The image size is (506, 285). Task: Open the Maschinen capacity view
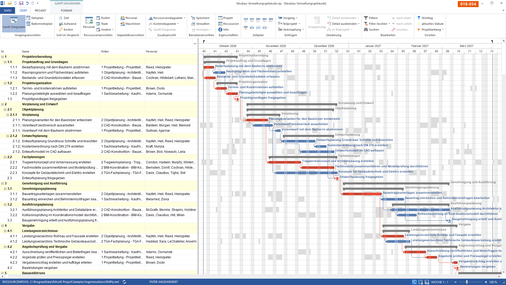point(130,24)
